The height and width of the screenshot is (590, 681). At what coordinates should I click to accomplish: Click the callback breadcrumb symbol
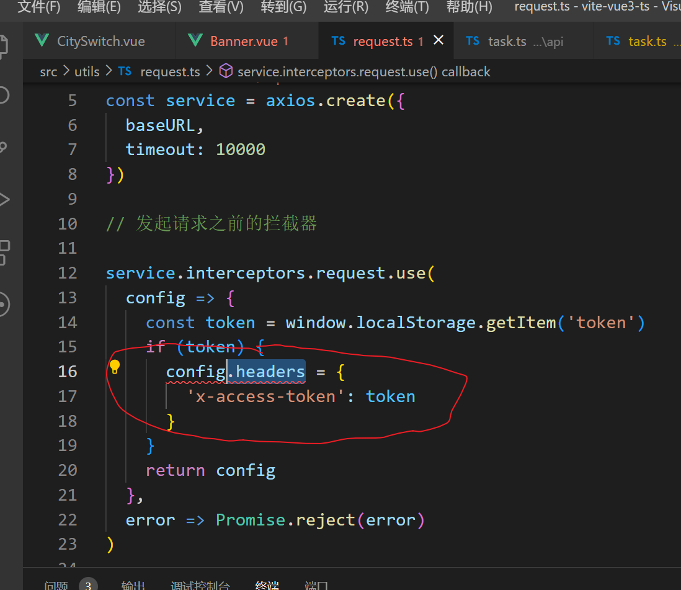tap(363, 72)
